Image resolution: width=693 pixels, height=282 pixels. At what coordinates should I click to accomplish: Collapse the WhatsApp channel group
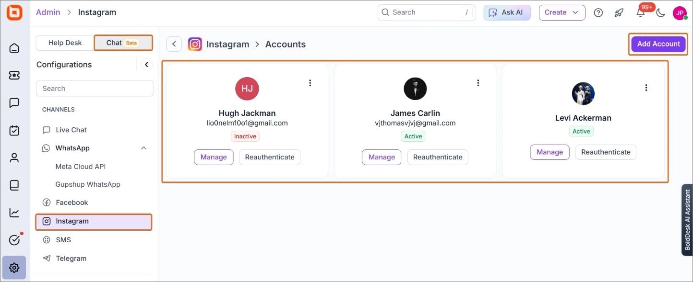point(143,148)
